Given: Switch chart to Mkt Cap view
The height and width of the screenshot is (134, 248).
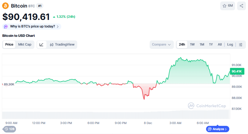Looking at the screenshot, I should pyautogui.click(x=25, y=45).
